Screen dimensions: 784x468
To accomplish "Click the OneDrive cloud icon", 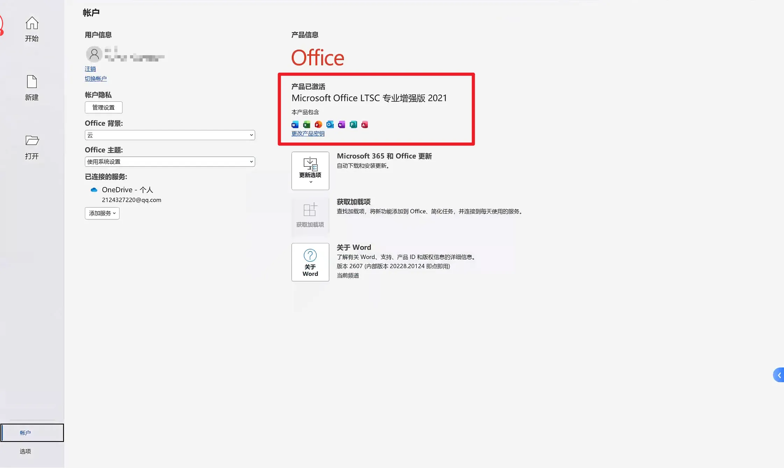I will pyautogui.click(x=94, y=190).
